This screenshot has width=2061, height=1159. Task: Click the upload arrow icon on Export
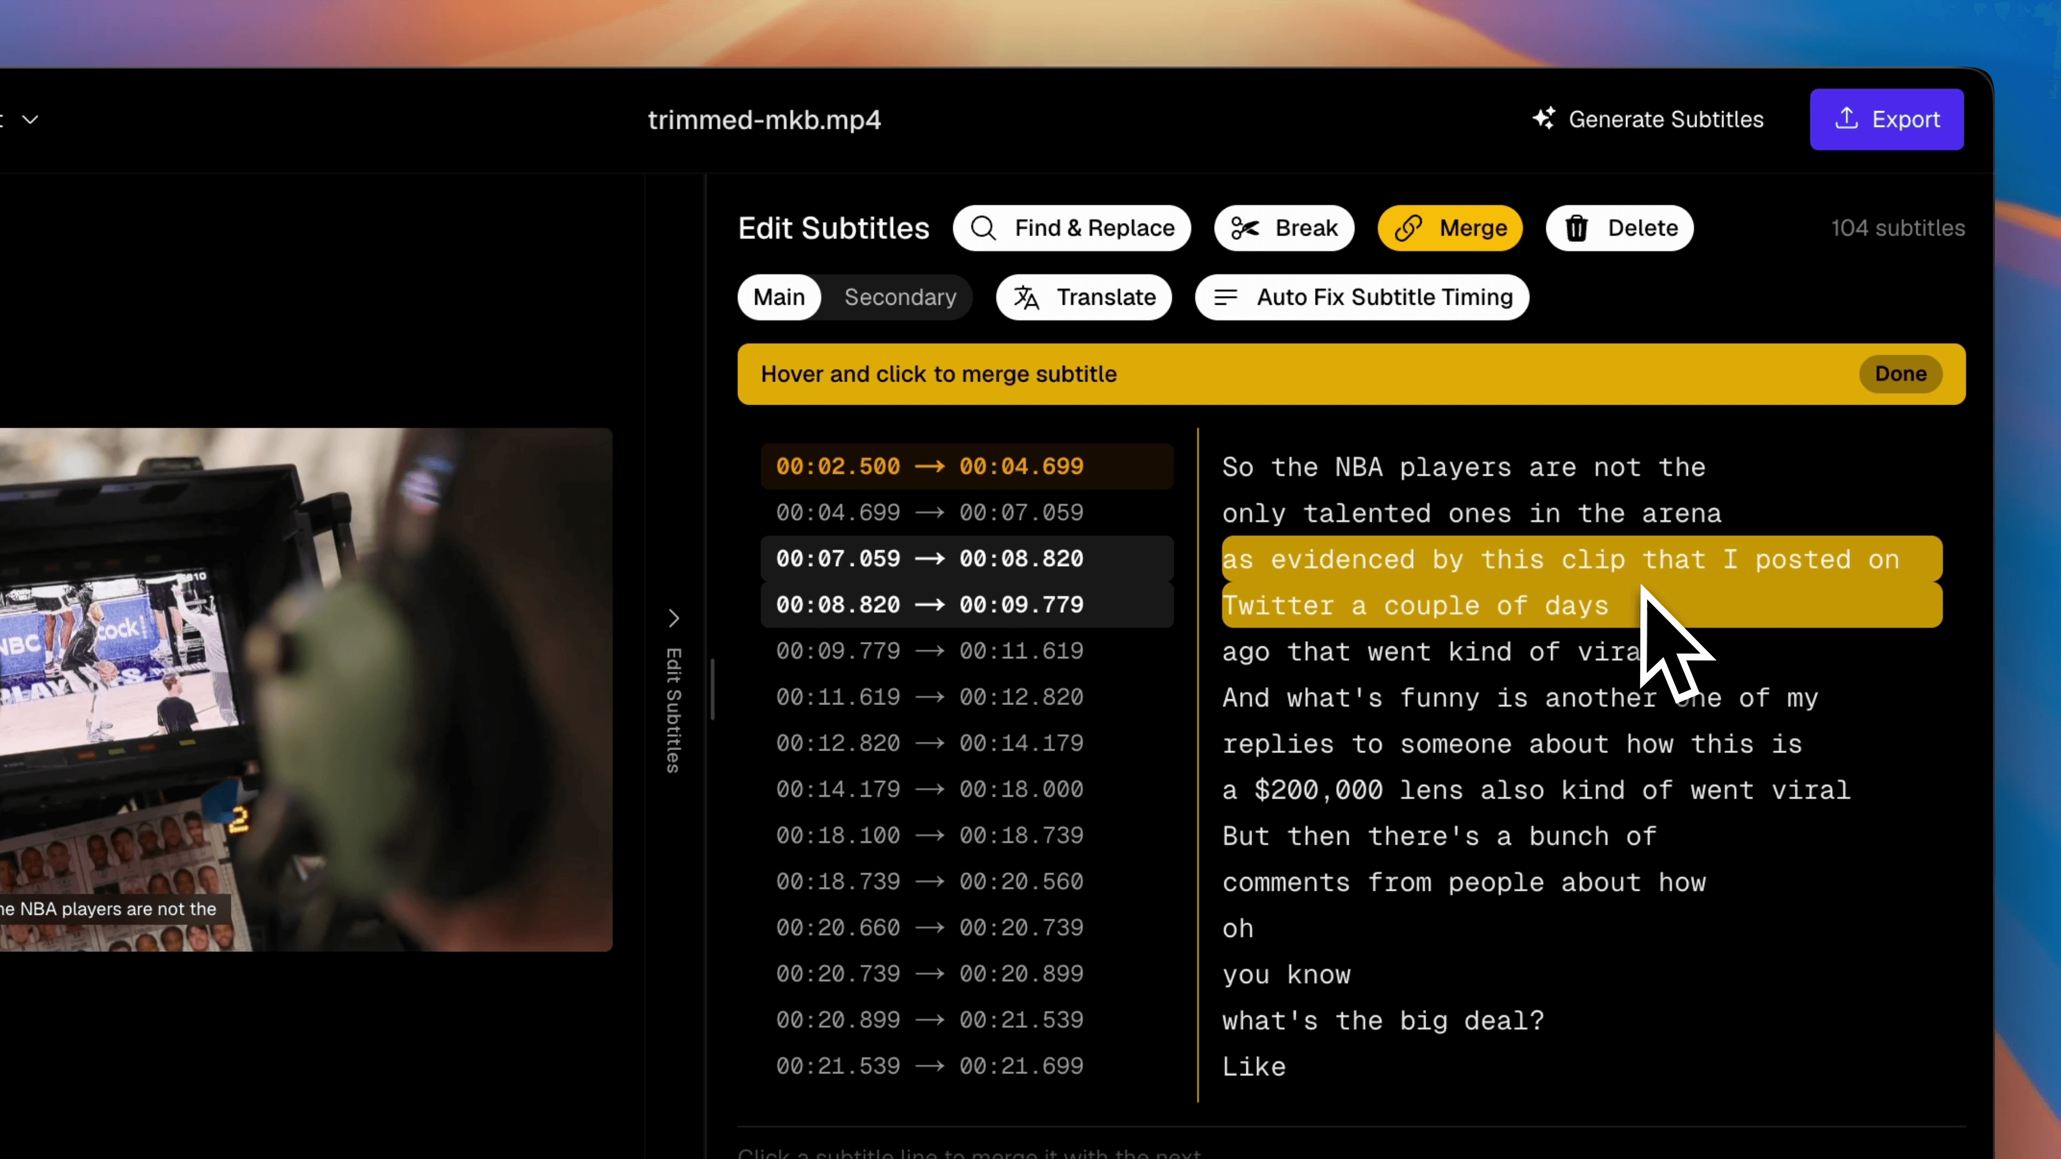tap(1846, 119)
